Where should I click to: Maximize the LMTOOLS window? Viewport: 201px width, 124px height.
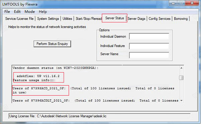(x=181, y=3)
